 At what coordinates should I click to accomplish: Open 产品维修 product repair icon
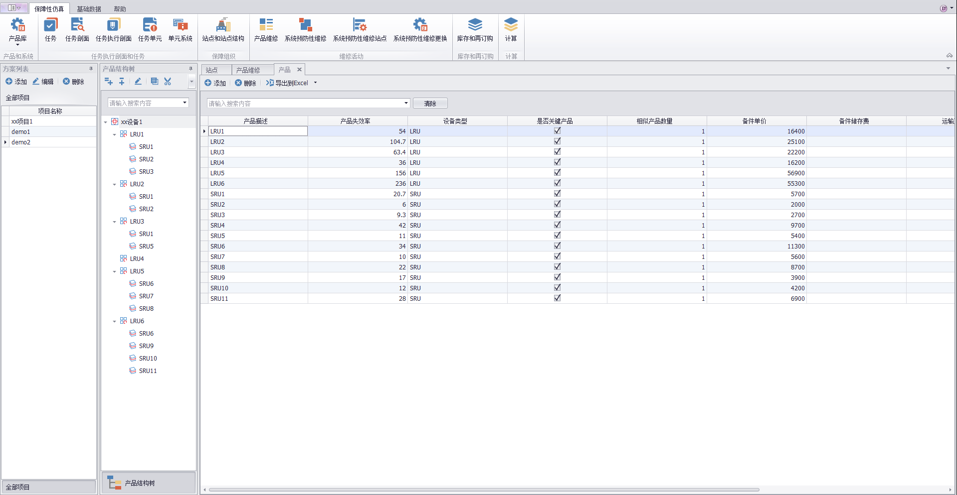pyautogui.click(x=266, y=26)
